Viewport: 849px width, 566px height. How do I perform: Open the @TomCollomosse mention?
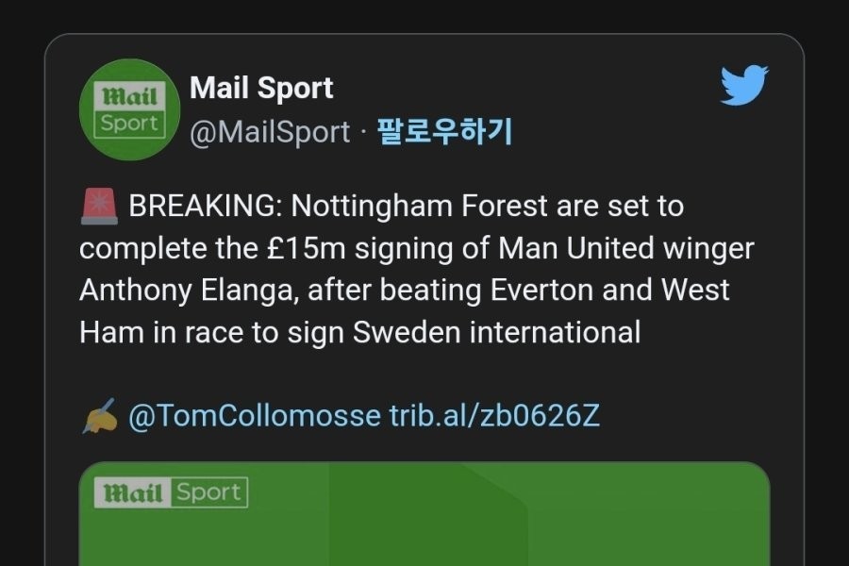pyautogui.click(x=254, y=416)
